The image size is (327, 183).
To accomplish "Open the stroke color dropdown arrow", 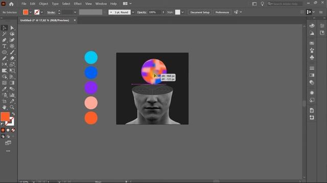I will [42, 12].
